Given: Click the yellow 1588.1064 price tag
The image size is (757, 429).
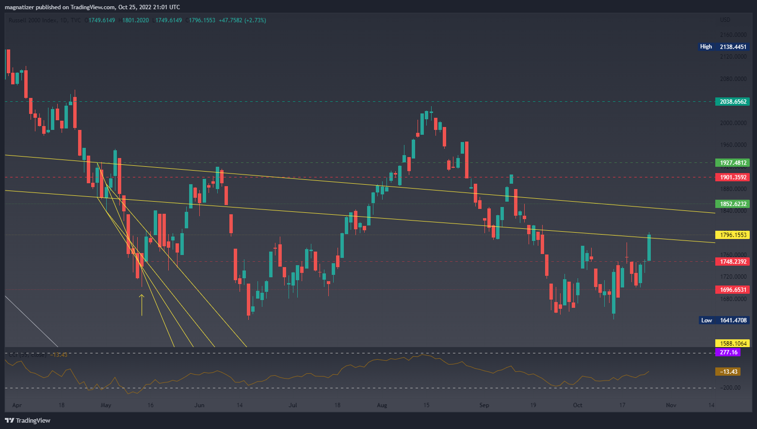Looking at the screenshot, I should (732, 343).
